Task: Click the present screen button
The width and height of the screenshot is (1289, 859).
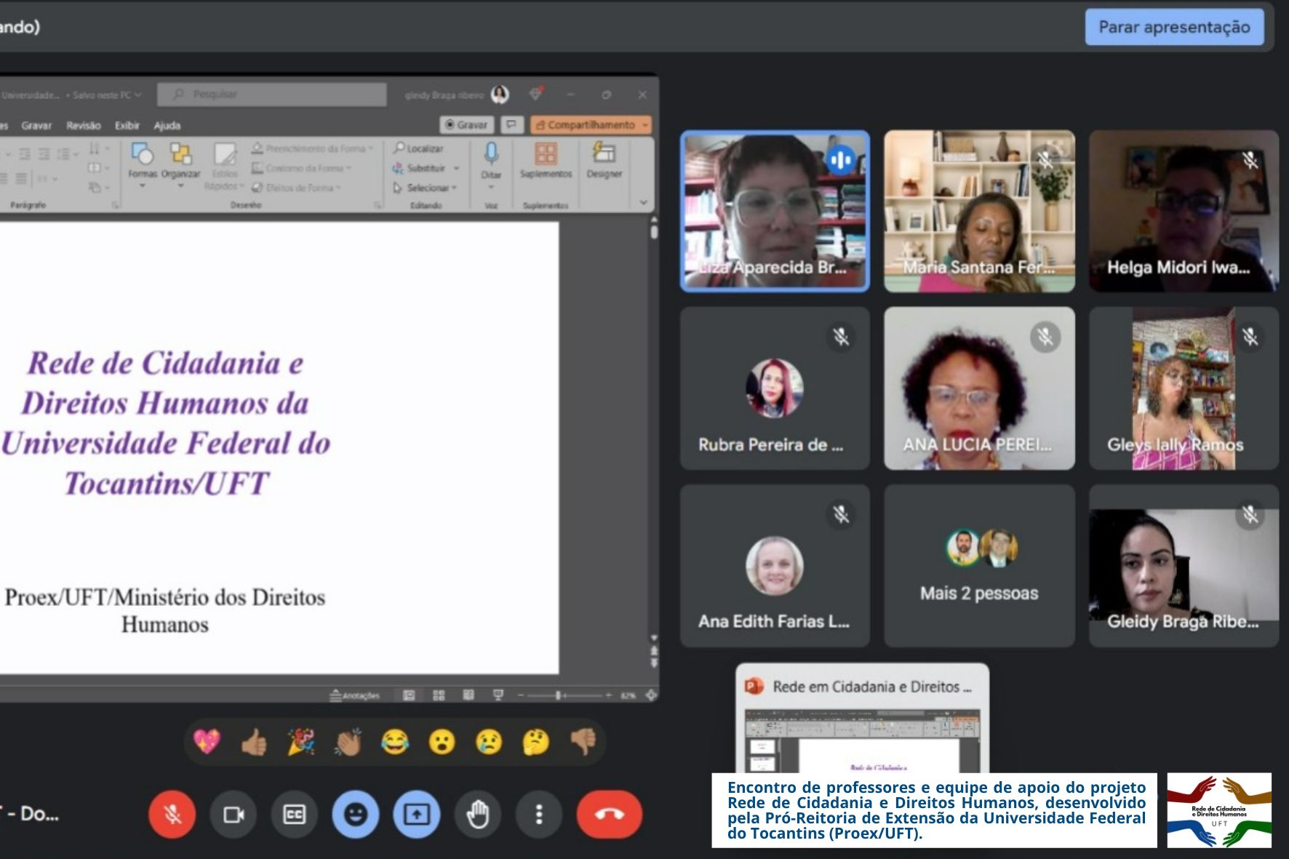Action: 417,814
